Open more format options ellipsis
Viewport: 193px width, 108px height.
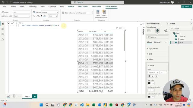166,42
